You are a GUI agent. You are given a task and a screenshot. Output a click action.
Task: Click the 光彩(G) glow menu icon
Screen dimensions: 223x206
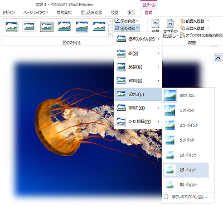click(x=121, y=81)
